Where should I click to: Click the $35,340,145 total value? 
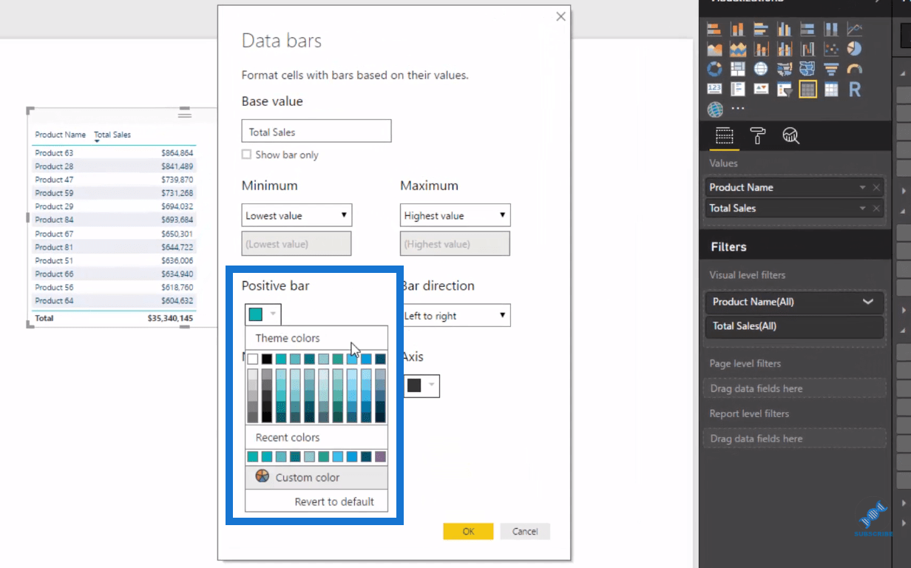171,319
